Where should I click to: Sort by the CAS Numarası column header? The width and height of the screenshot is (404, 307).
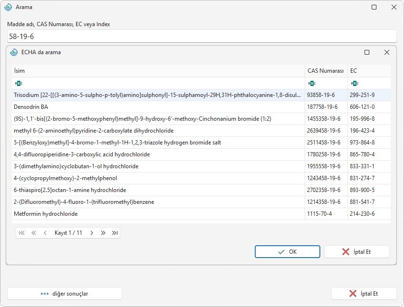[x=326, y=71]
